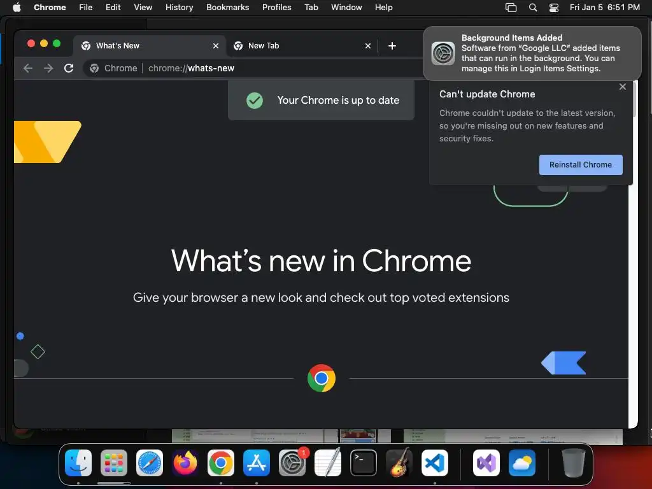Open the Bookmarks menu
The height and width of the screenshot is (489, 652).
pos(228,8)
